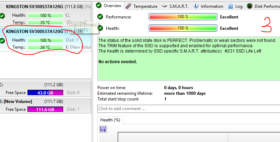Viewport: 280px width, 142px height.
Task: Click the document icon on Log tab
Action: click(230, 6)
